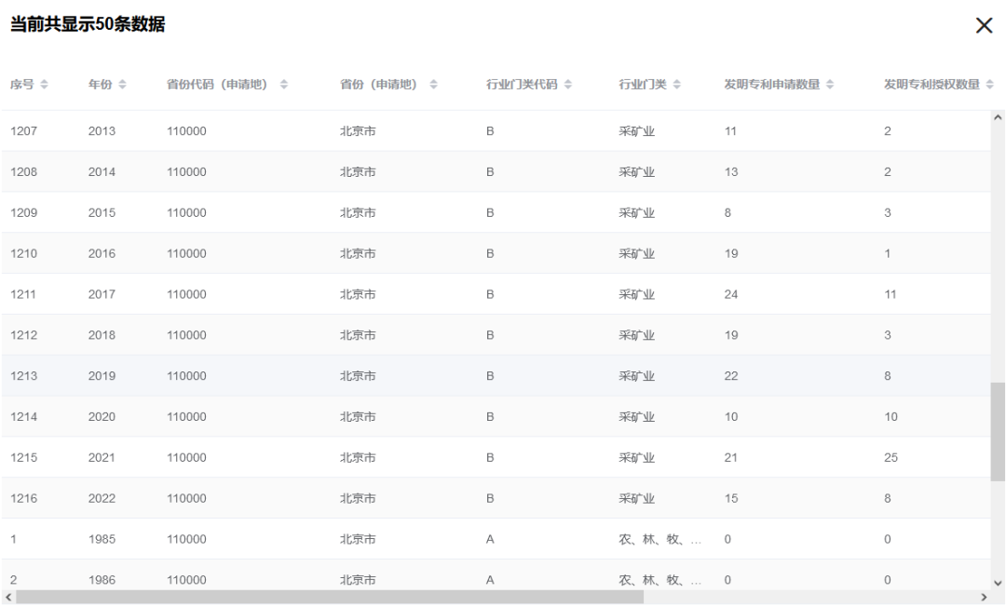
Task: Click the 行业门类代码 header label
Action: click(522, 85)
